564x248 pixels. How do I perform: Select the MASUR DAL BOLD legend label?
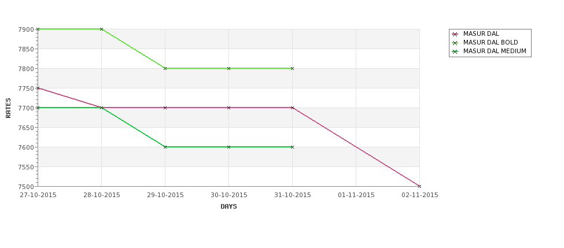pyautogui.click(x=491, y=42)
